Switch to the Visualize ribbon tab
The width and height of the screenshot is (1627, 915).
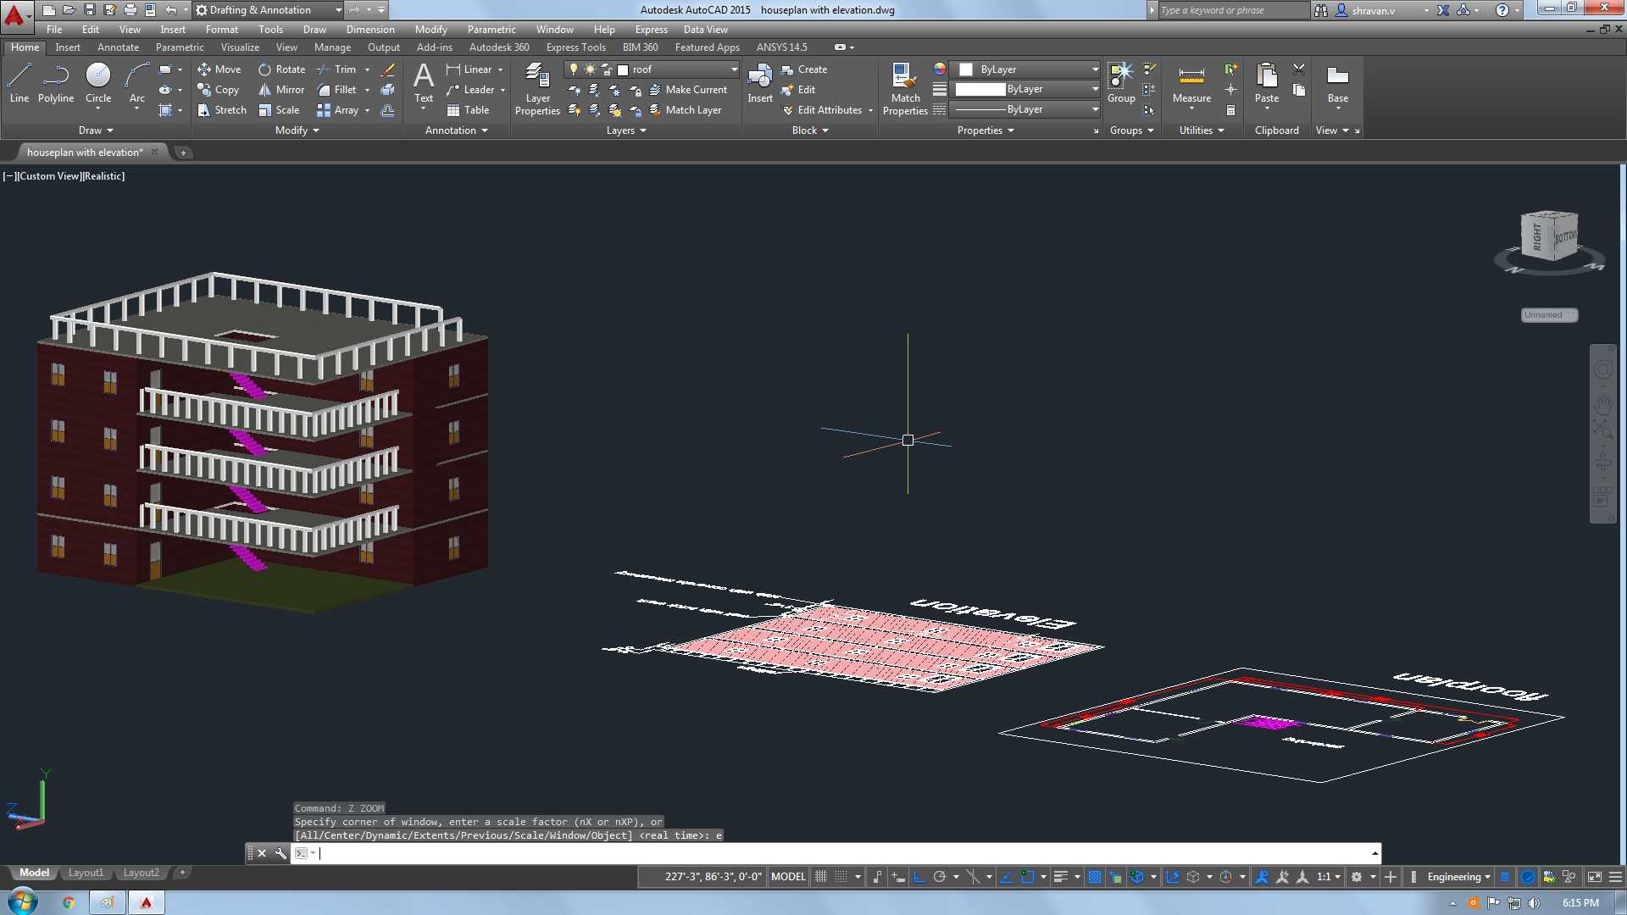pos(240,47)
